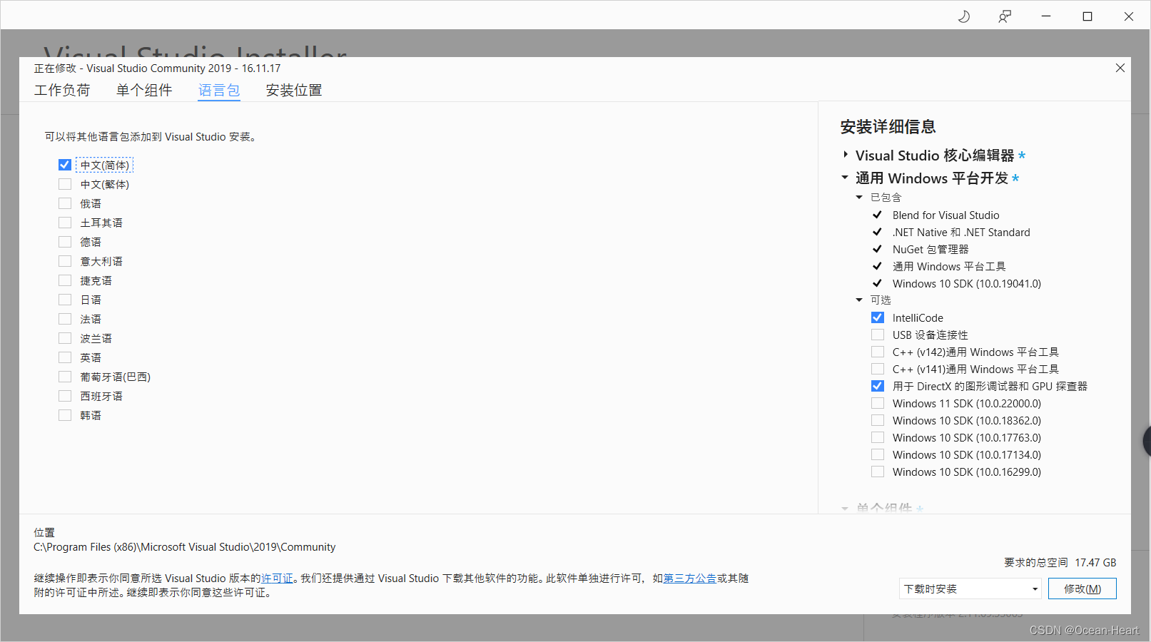Open 下载时安装 dropdown
The height and width of the screenshot is (642, 1151).
970,588
